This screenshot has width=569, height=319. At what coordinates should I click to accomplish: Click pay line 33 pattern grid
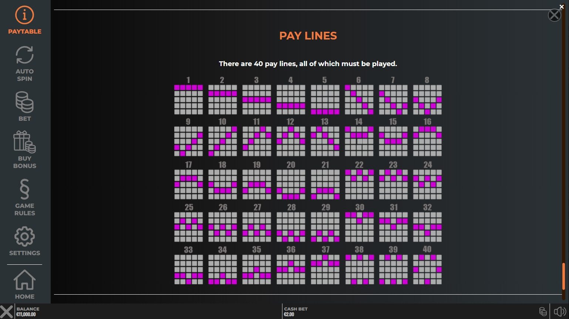(x=188, y=270)
